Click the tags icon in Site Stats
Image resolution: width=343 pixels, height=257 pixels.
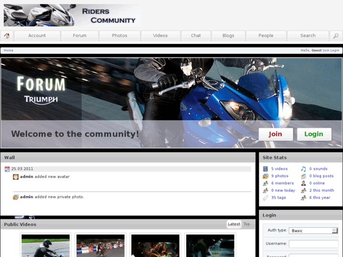[x=265, y=198]
